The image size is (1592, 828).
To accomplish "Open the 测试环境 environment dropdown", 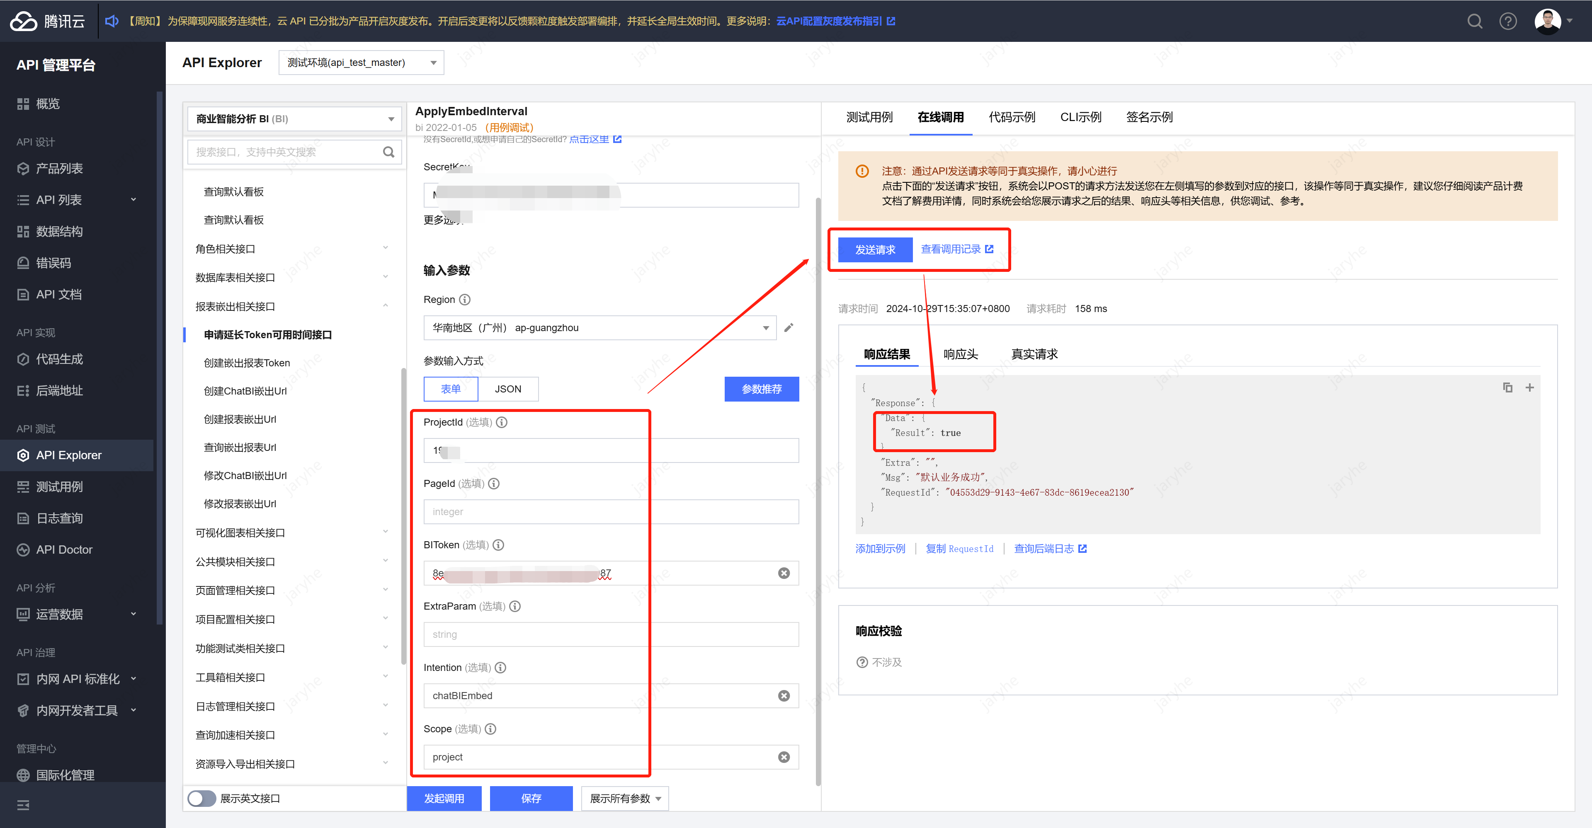I will (361, 63).
